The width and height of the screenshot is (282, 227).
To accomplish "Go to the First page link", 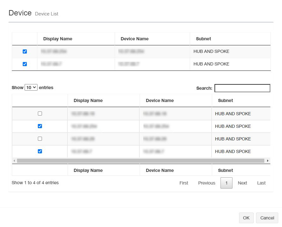I will (x=184, y=183).
